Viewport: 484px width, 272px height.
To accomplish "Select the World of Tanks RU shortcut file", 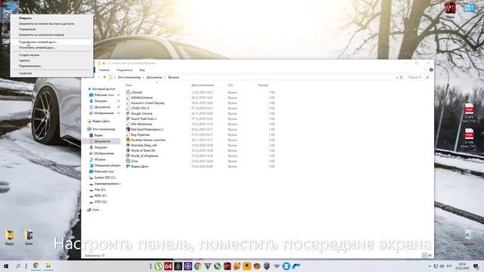I will [141, 150].
